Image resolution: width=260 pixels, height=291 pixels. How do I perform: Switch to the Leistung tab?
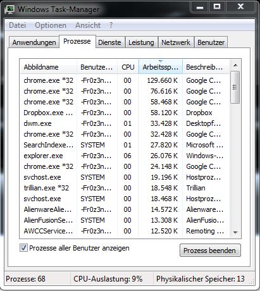click(141, 42)
